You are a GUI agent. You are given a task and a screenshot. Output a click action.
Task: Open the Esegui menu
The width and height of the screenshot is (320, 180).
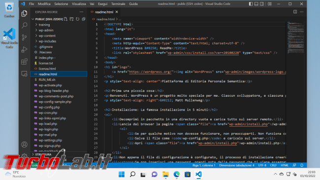(103, 4)
